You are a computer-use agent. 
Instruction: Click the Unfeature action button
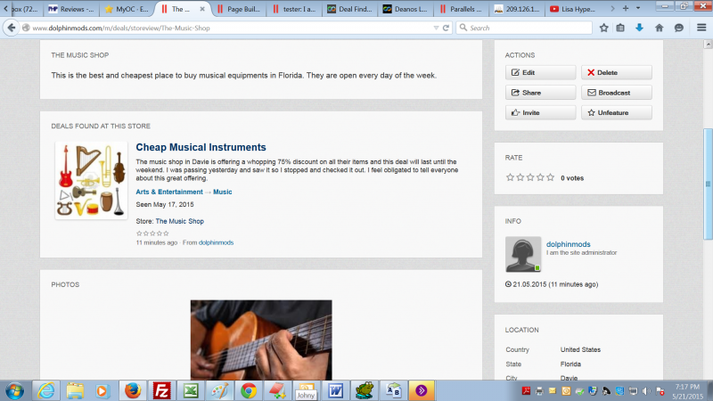pos(616,112)
